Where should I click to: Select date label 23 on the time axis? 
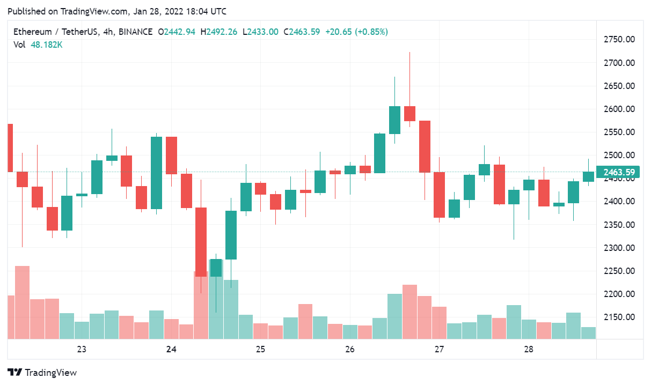[82, 350]
